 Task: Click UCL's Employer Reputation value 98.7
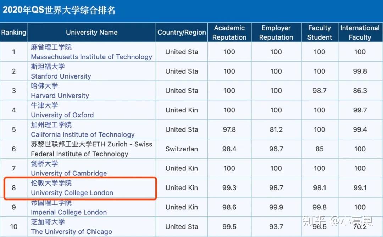[276, 188]
